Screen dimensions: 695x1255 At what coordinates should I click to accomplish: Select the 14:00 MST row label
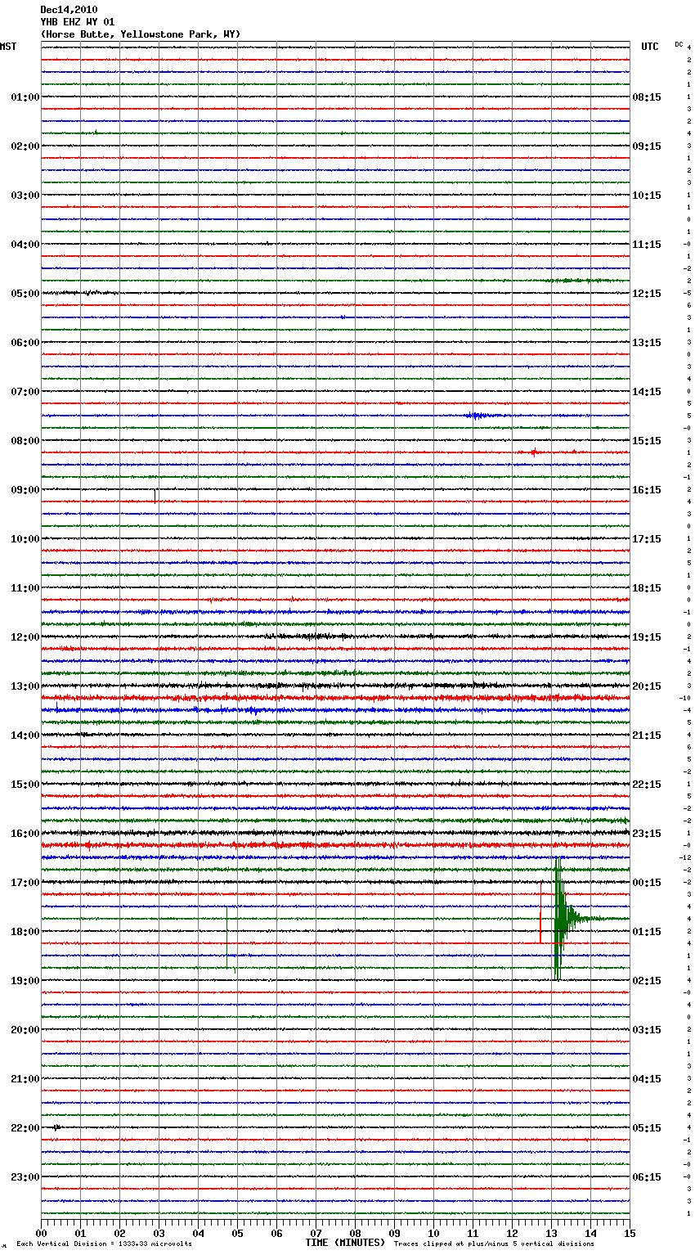click(x=25, y=735)
